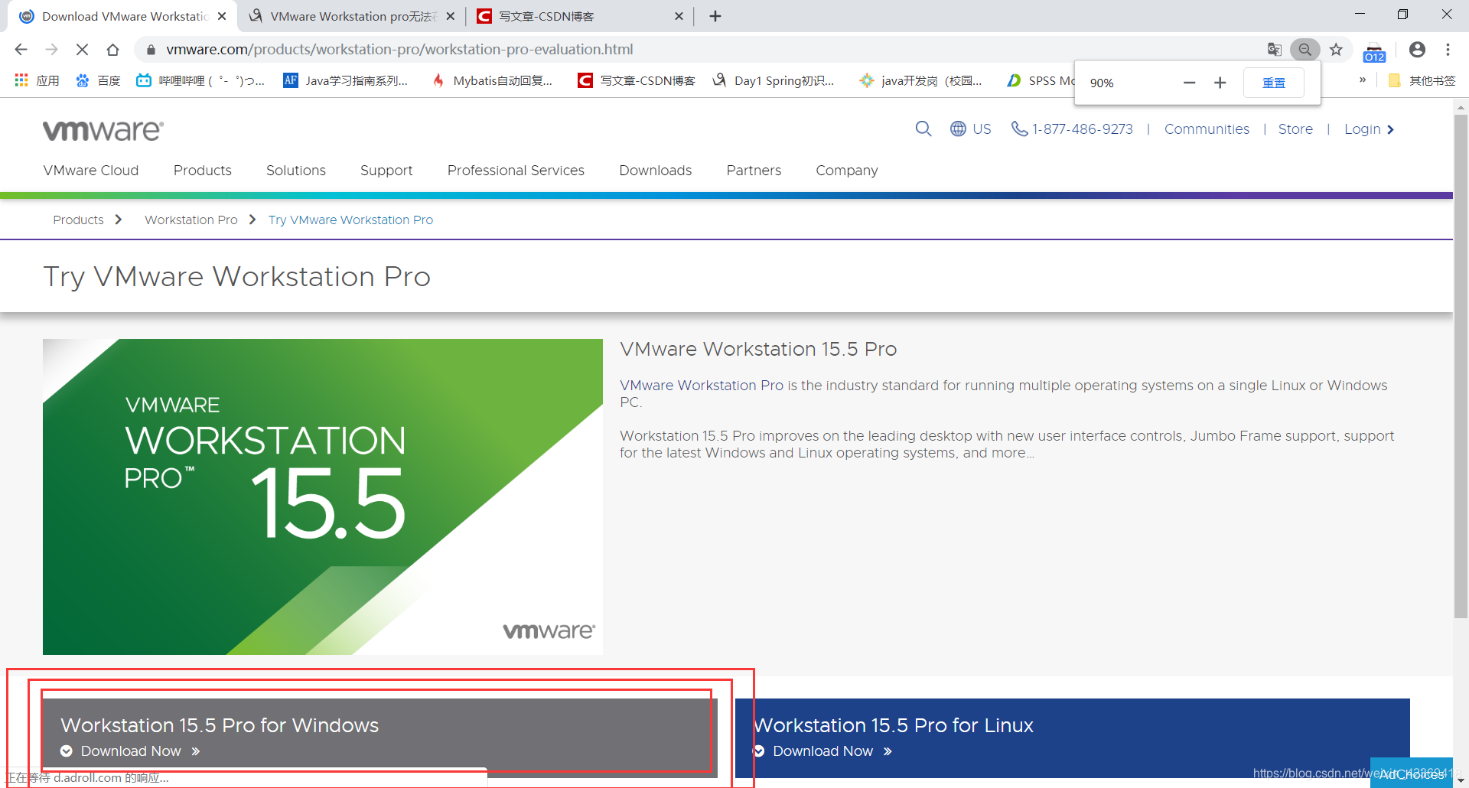Screen dimensions: 1469x788
Task: Open the Support menu
Action: 386,171
